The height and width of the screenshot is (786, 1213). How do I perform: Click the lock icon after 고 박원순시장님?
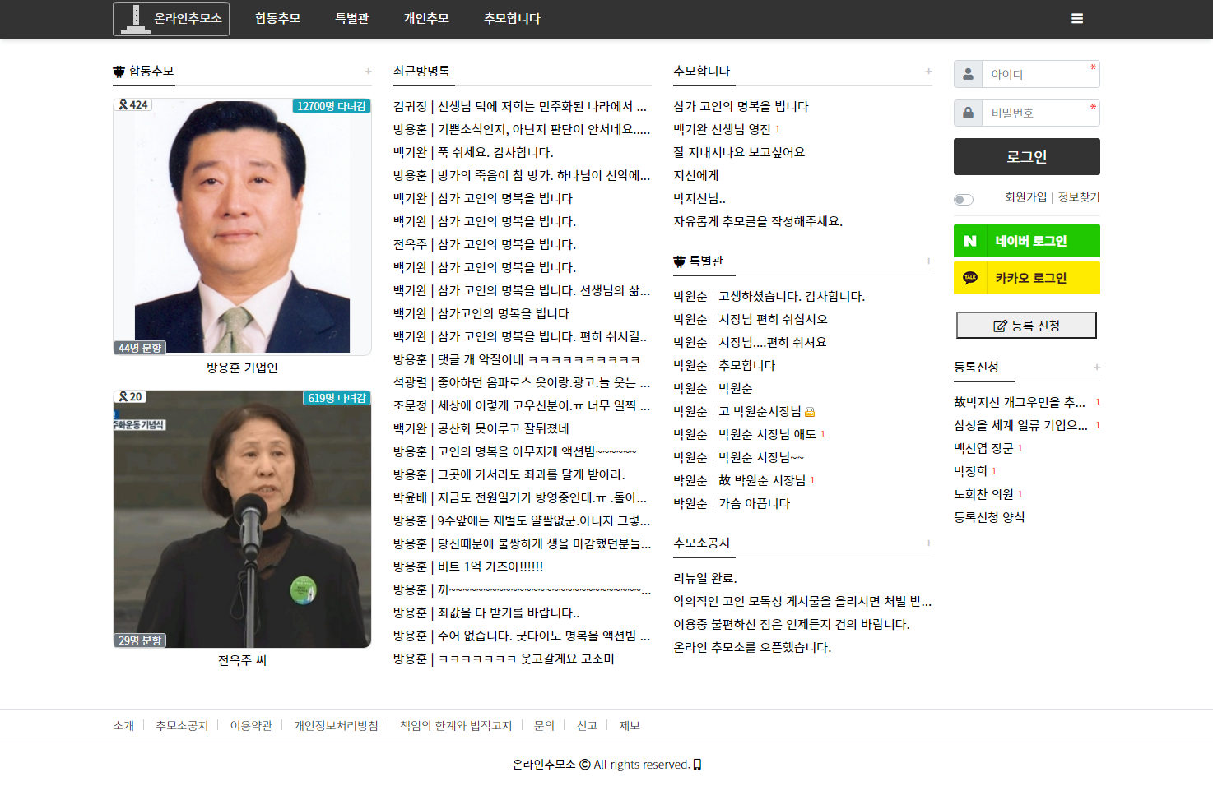pyautogui.click(x=810, y=412)
